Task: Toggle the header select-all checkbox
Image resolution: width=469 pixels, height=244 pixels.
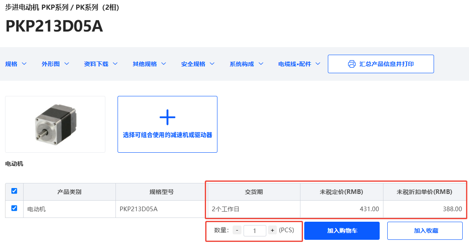Action: tap(14, 191)
